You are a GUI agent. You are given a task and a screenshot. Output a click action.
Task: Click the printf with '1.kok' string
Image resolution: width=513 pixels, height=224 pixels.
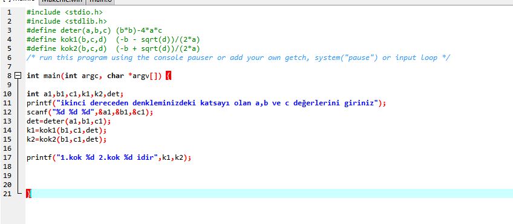109,157
